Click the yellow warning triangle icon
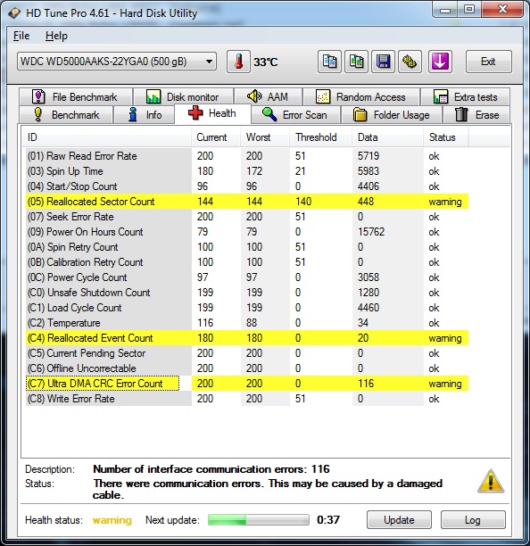The width and height of the screenshot is (530, 546). point(491,481)
